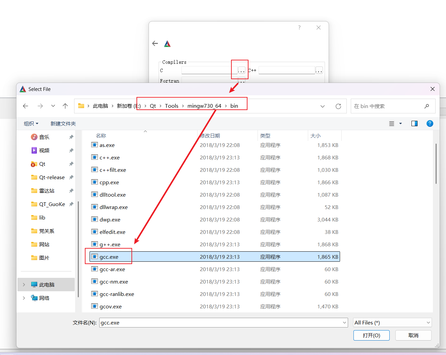Click the view layout list icon
Viewport: 446px width, 355px height.
(x=392, y=123)
